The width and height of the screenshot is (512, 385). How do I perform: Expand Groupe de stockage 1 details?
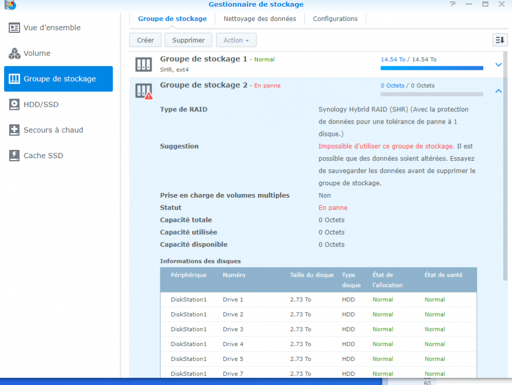point(498,65)
